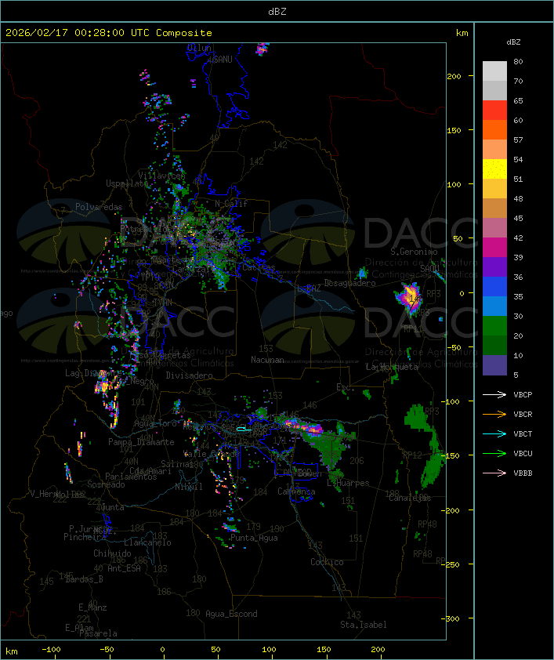Image resolution: width=554 pixels, height=660 pixels.
Task: Click the green VBCU arrow icon
Action: pyautogui.click(x=494, y=453)
